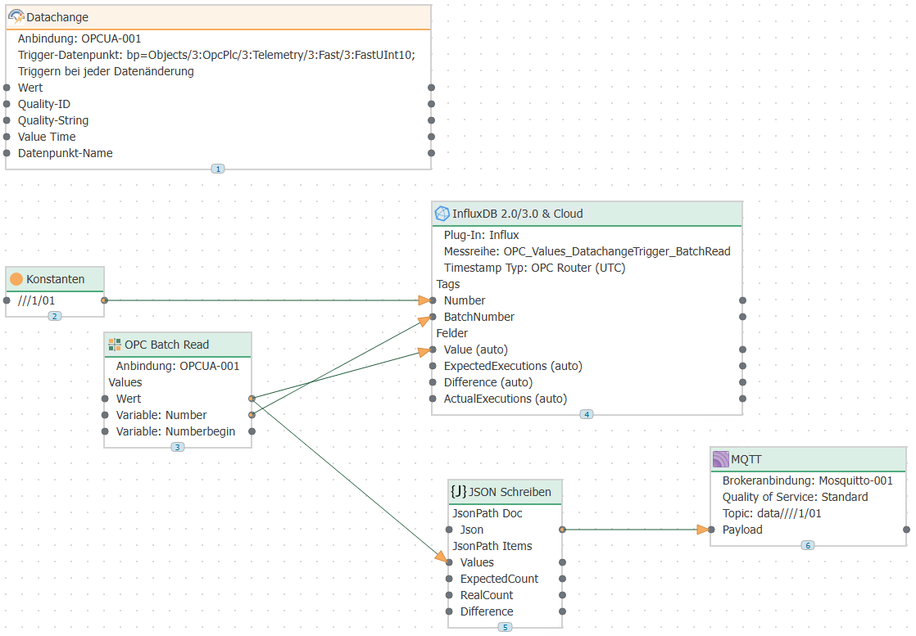
Task: Click badge number 6 under MQTT block
Action: pyautogui.click(x=808, y=545)
